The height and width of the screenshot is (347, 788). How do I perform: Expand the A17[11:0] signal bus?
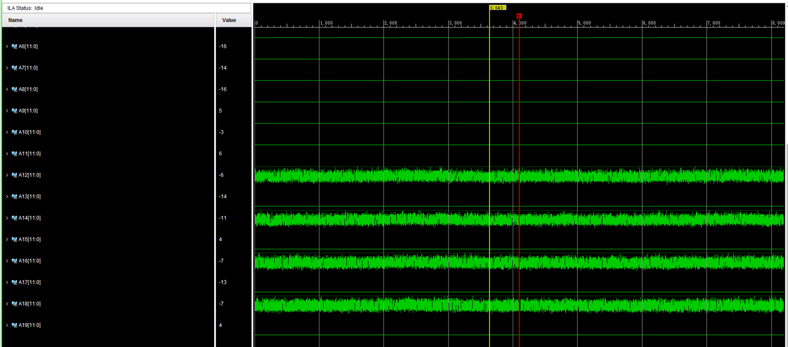pos(7,283)
